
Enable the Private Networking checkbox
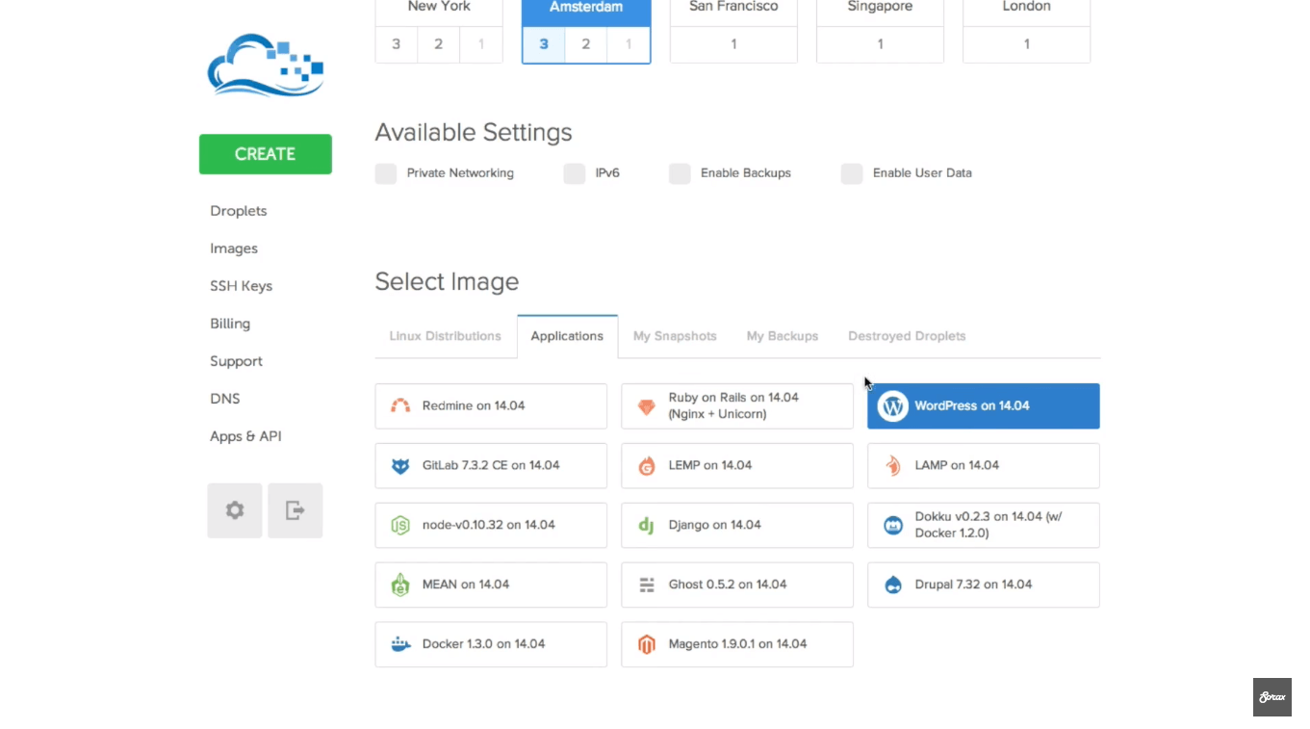[x=386, y=174]
